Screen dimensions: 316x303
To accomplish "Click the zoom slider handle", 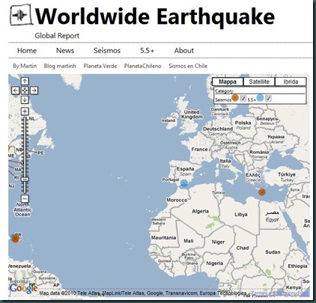I will pyautogui.click(x=25, y=180).
